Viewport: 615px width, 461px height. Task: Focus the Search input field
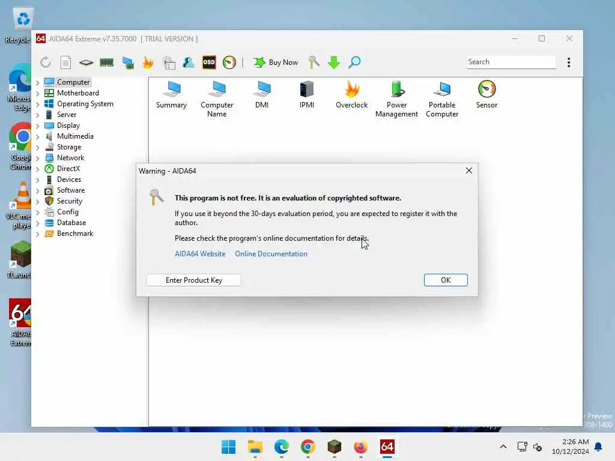pyautogui.click(x=511, y=62)
